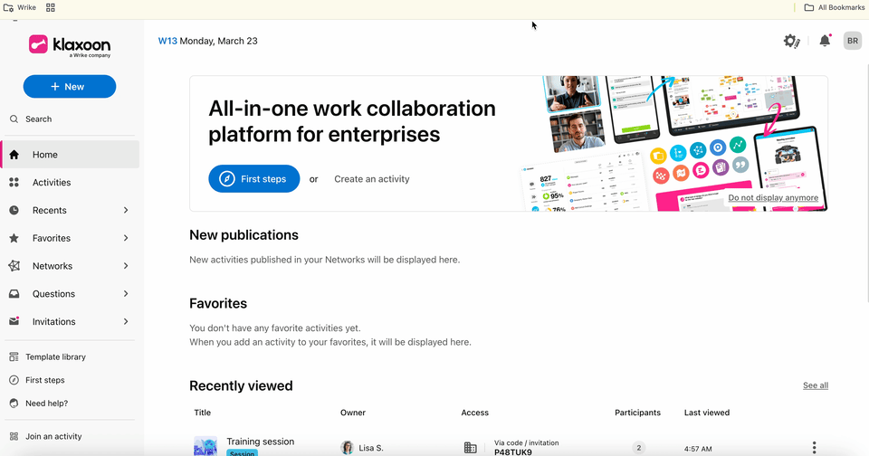Open the BR user avatar menu
The height and width of the screenshot is (456, 869).
coord(853,41)
